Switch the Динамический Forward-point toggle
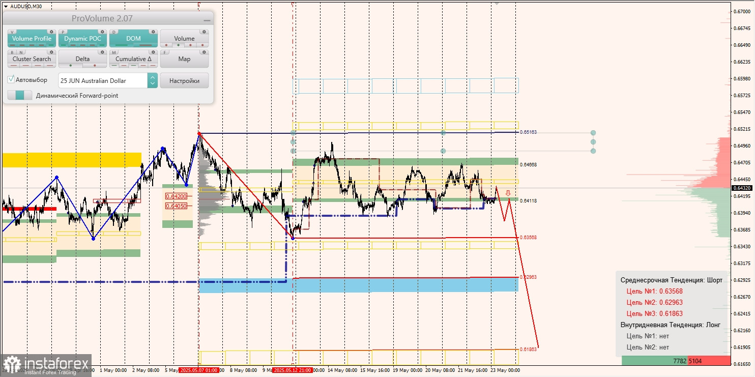This screenshot has height=377, width=755. coord(20,95)
